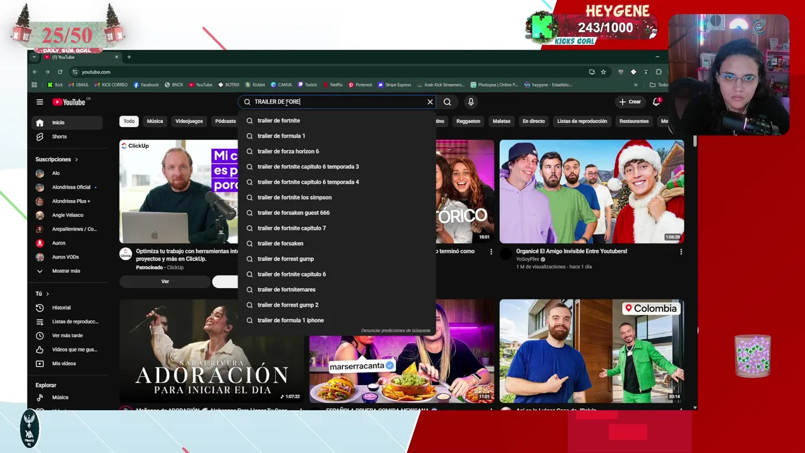Screen dimensions: 805x453
Task: Select the Reggaeton filter chip
Action: pos(468,121)
